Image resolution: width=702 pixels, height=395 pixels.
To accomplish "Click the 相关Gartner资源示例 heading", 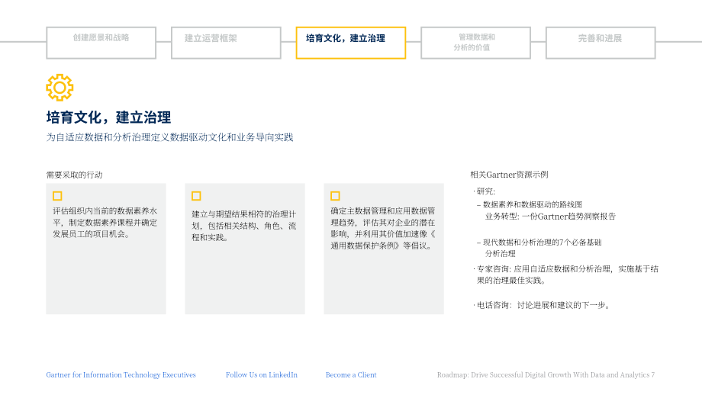I will coord(510,175).
